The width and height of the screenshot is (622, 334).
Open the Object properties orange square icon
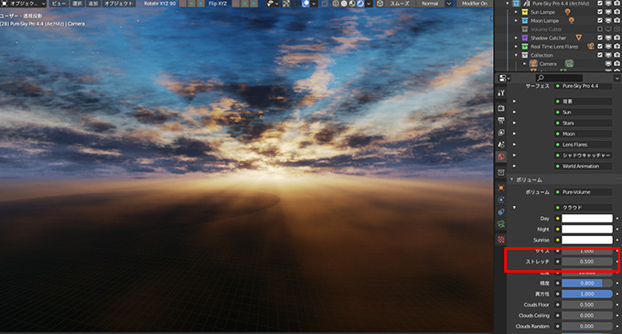click(501, 188)
